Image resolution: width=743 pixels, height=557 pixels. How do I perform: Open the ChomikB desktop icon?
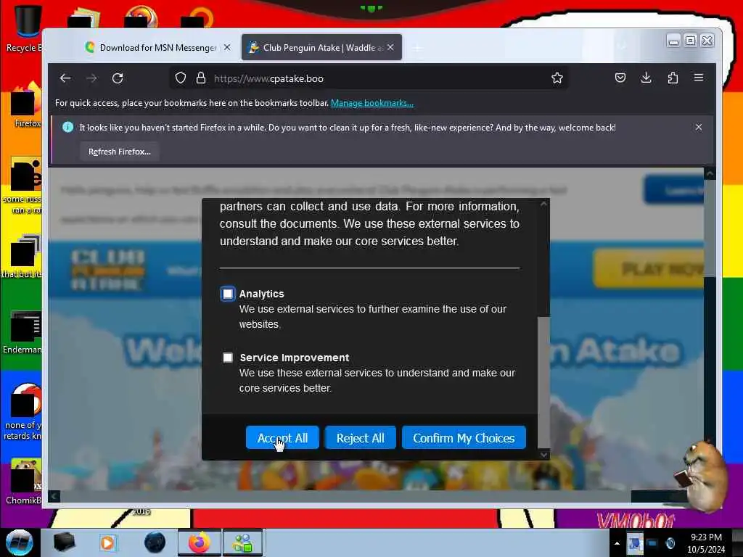(x=24, y=481)
